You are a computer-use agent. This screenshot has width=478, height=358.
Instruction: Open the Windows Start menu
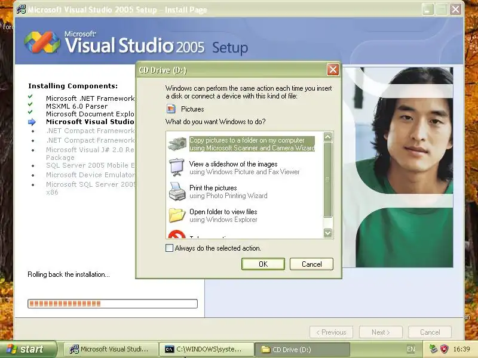pos(28,349)
